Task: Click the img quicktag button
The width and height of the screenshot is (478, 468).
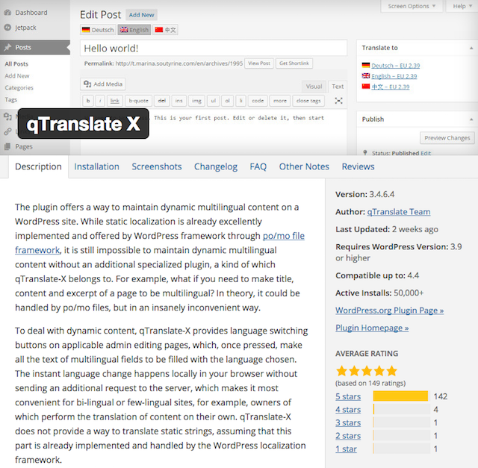Action: click(x=196, y=101)
